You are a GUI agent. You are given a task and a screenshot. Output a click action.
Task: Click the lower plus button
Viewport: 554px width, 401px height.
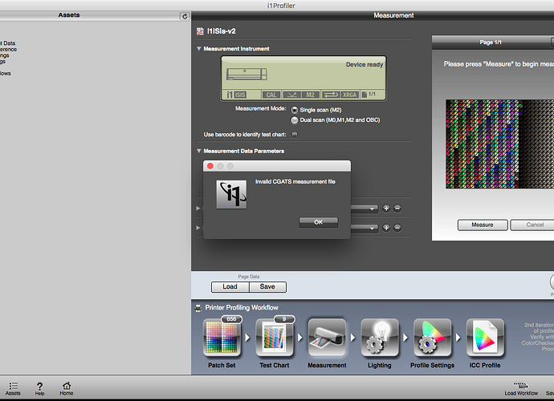pyautogui.click(x=386, y=228)
